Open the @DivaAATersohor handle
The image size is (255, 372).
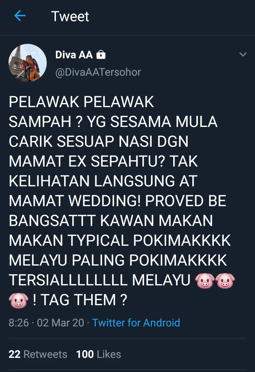click(98, 72)
